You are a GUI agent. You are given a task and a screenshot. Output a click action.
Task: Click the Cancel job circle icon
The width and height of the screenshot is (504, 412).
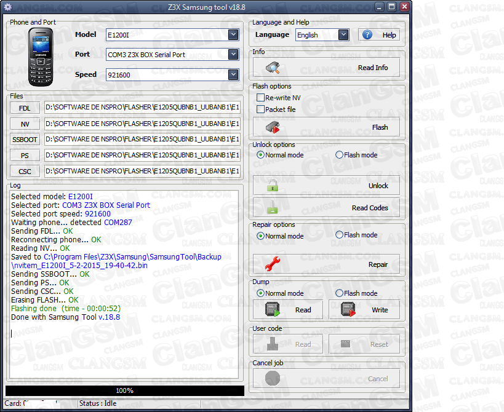273,378
